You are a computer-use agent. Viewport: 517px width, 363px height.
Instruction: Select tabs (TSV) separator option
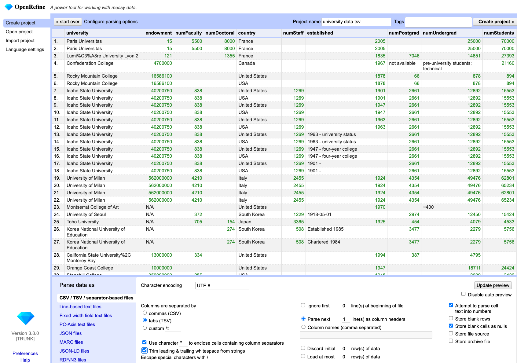pyautogui.click(x=145, y=320)
